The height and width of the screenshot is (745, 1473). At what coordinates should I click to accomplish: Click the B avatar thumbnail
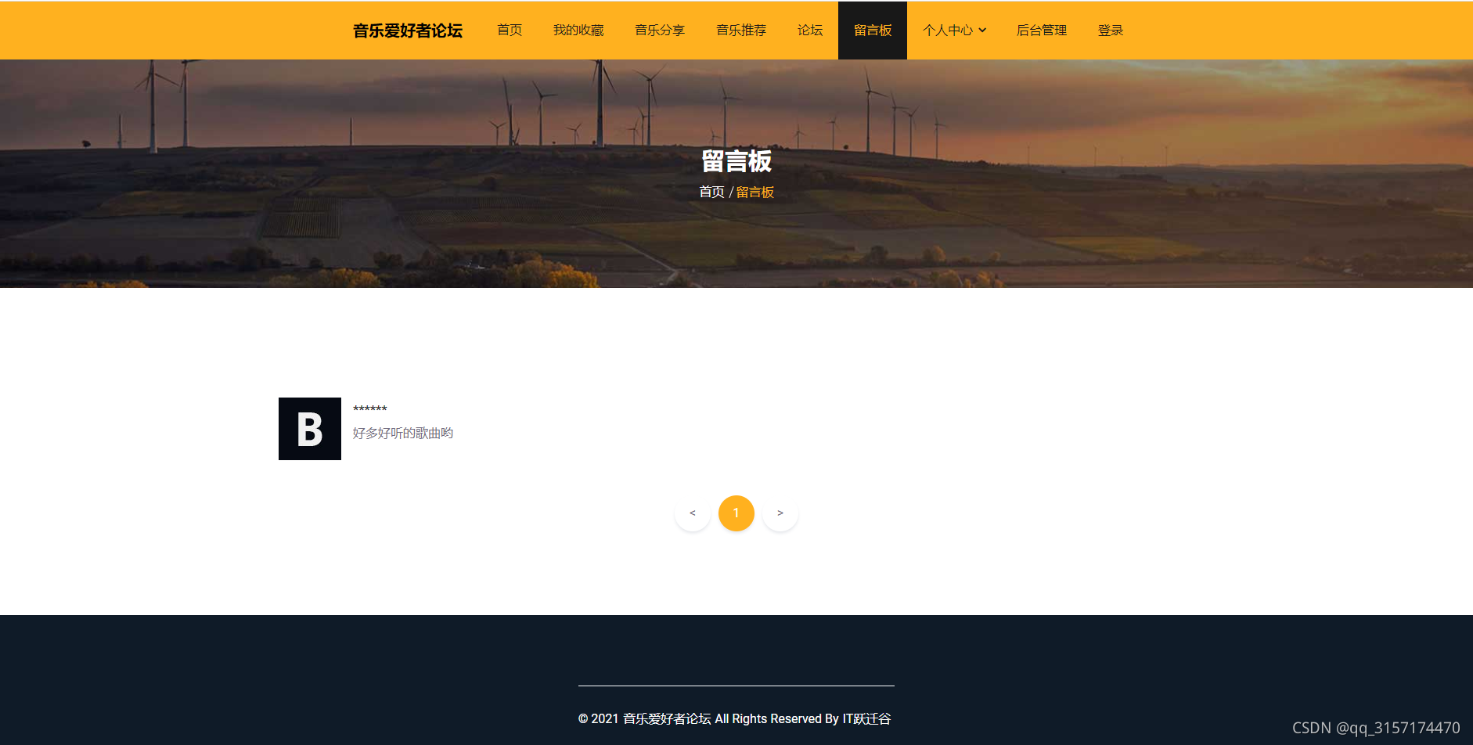click(x=310, y=429)
